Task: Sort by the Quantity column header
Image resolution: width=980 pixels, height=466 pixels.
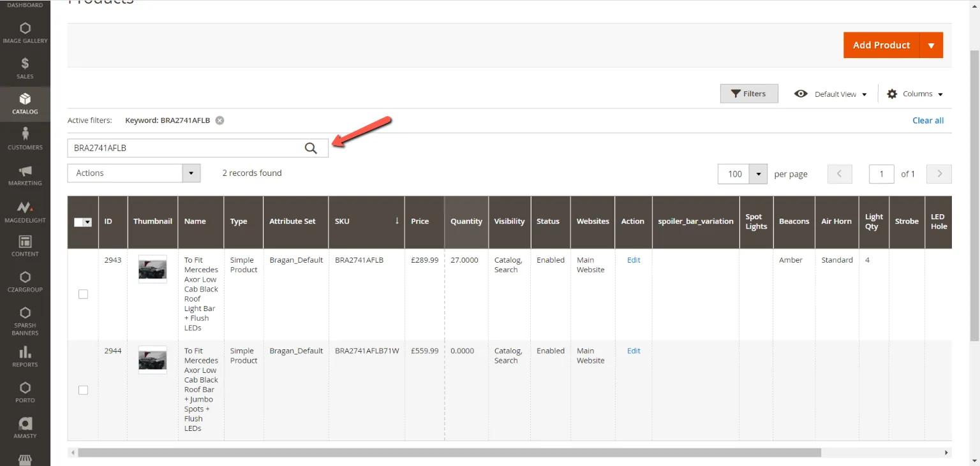Action: [x=466, y=222]
